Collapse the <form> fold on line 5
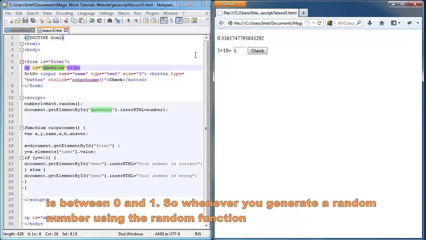426x240 pixels. pyautogui.click(x=22, y=62)
